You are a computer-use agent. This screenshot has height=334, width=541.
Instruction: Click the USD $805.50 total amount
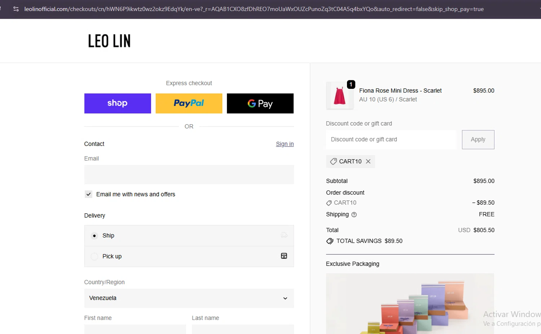tap(476, 230)
